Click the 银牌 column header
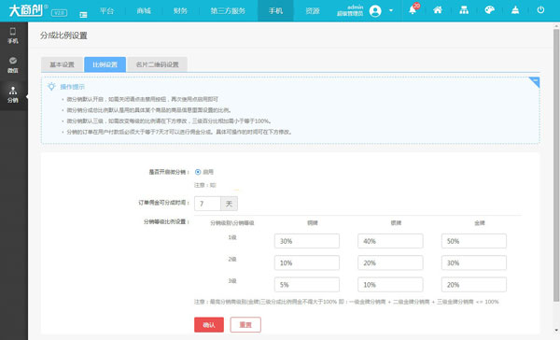 pos(396,222)
